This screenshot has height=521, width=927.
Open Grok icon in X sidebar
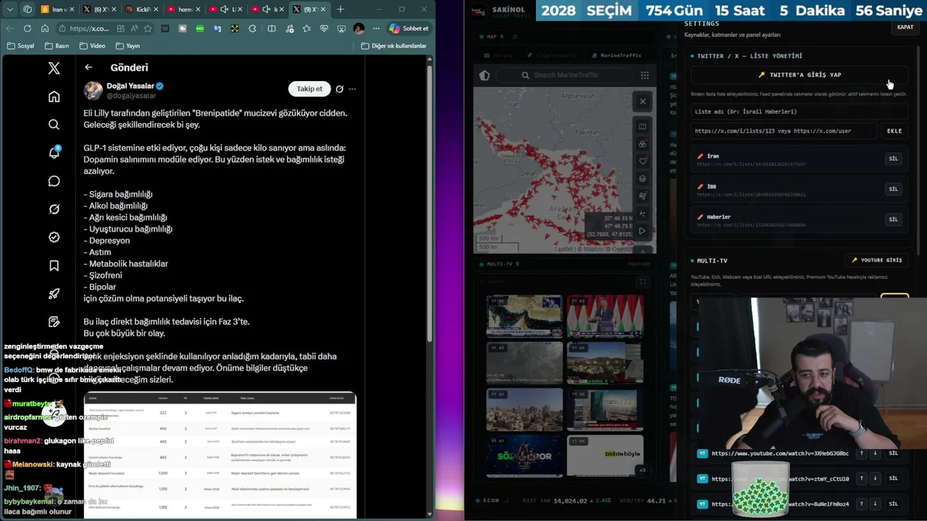tap(54, 209)
